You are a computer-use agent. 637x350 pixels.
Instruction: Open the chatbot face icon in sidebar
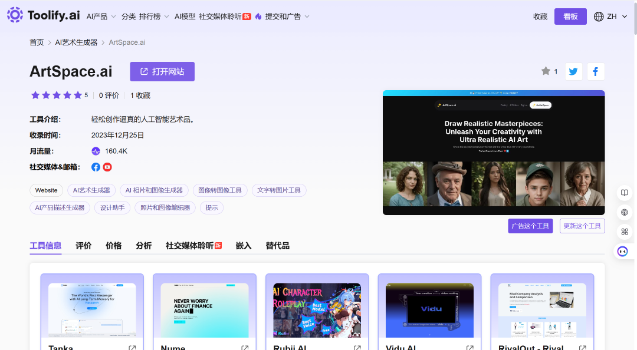coord(622,252)
